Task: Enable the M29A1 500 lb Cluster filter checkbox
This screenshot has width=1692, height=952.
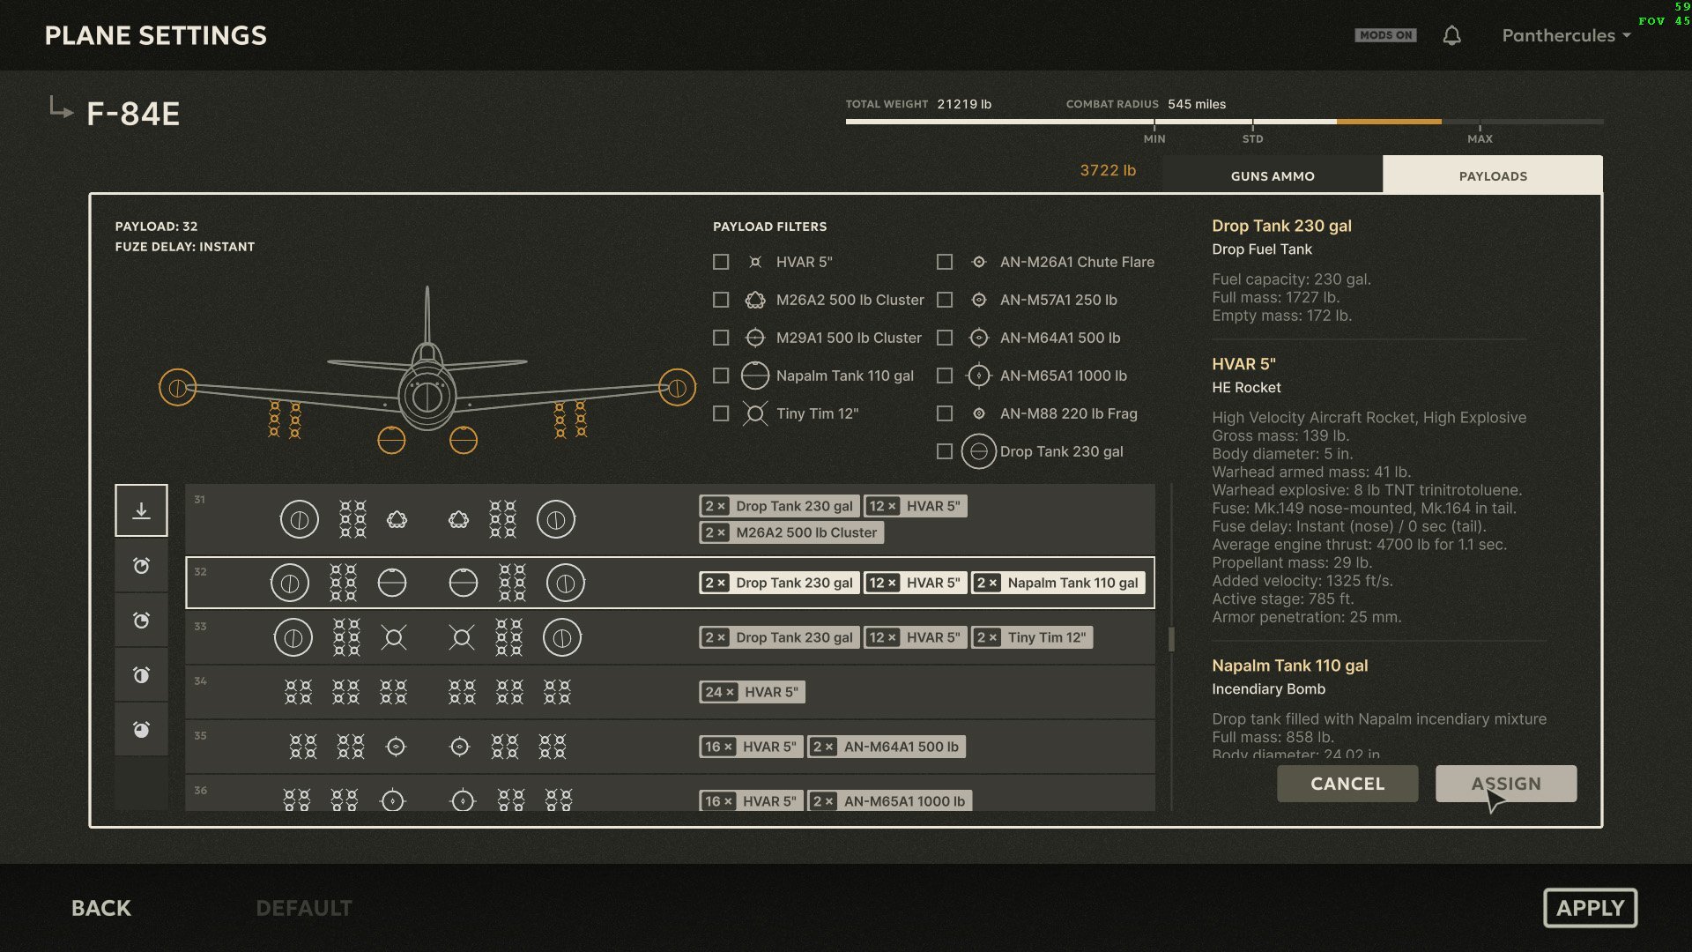Action: point(721,338)
